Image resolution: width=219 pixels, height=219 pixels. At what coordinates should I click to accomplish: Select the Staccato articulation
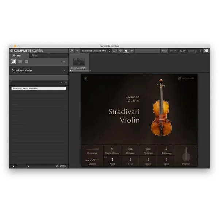click(166, 150)
